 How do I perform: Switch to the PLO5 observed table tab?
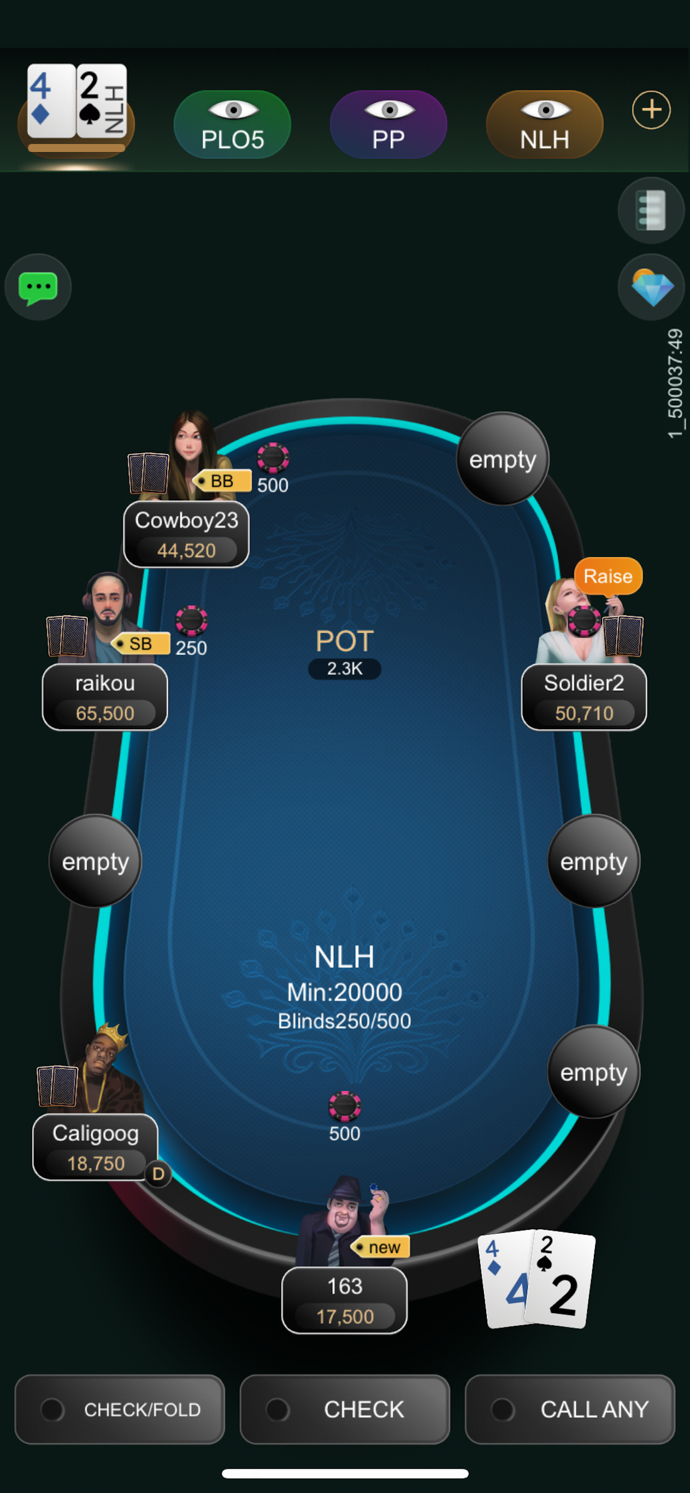(232, 124)
